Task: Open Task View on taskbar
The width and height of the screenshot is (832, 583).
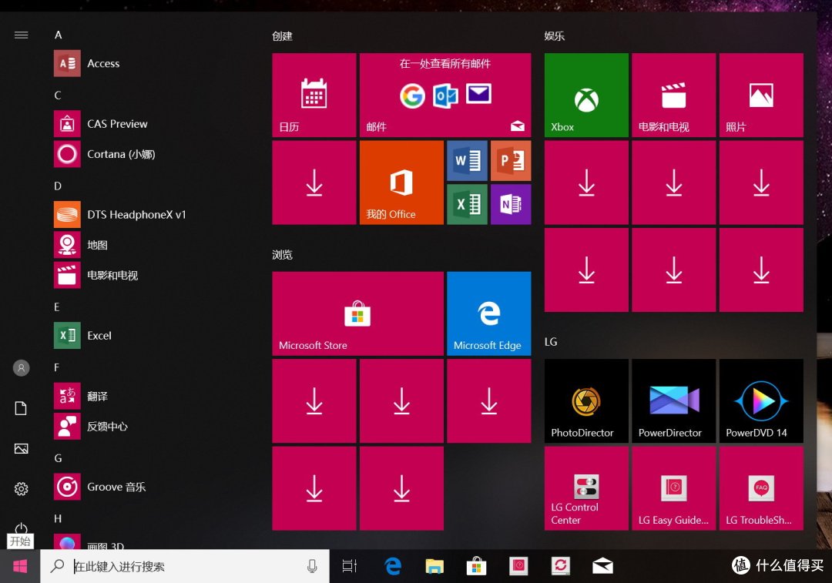Action: (350, 567)
